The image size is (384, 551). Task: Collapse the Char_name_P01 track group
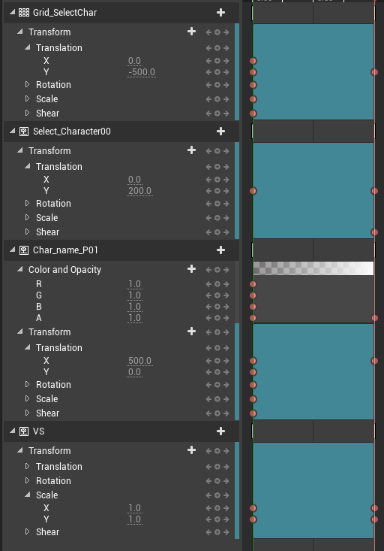[x=12, y=250]
